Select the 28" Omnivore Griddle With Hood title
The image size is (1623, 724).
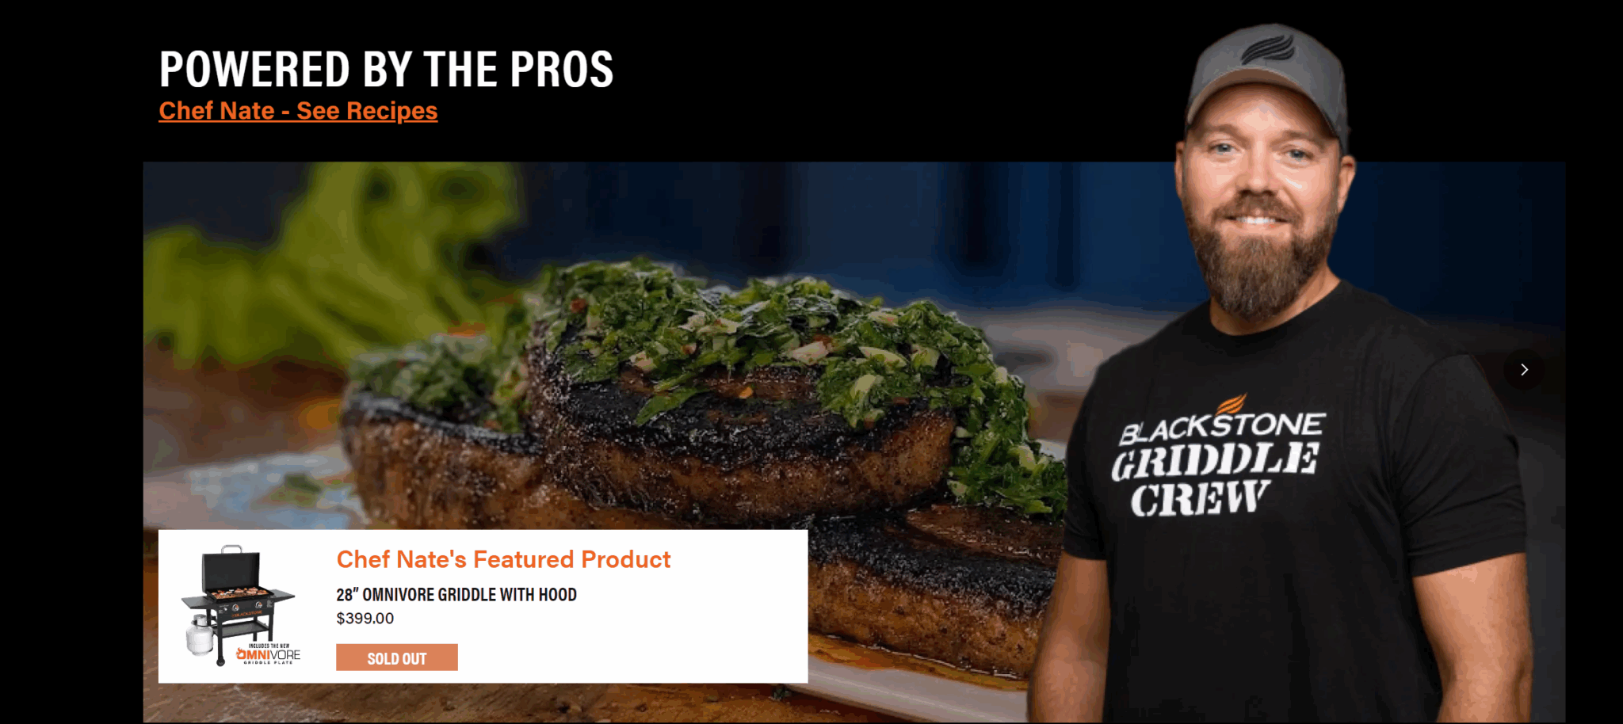(456, 594)
